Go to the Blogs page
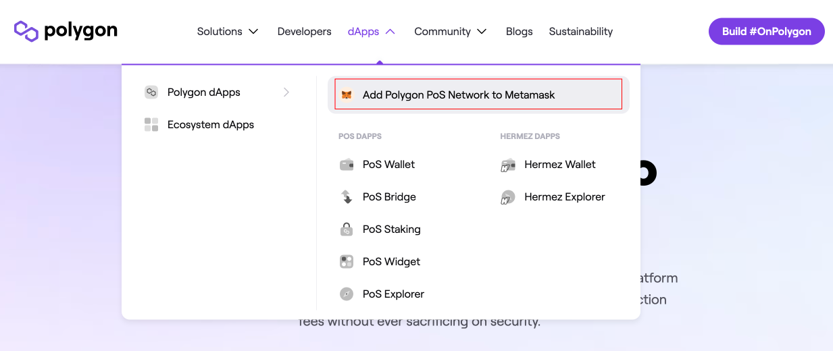833x351 pixels. [519, 32]
